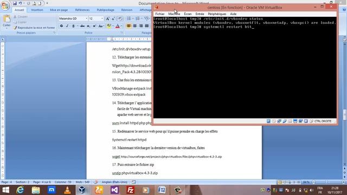Image resolution: width=347 pixels, height=195 pixels.
Task: Grow font size with the A-up icon
Action: pyautogui.click(x=107, y=19)
